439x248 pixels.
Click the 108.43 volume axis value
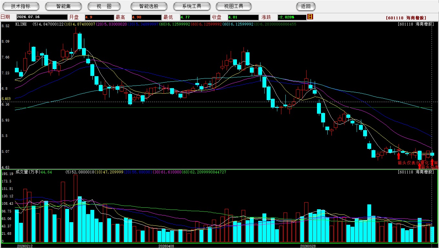click(7, 203)
